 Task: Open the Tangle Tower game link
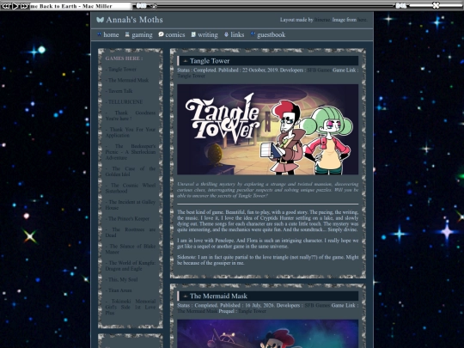(191, 76)
